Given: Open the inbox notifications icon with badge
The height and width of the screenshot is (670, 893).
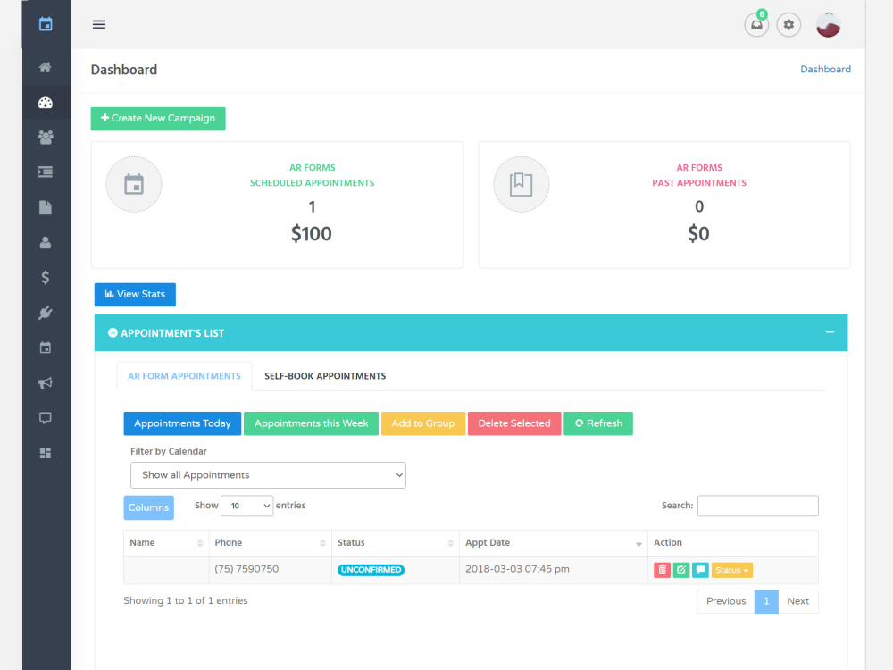Looking at the screenshot, I should point(756,24).
